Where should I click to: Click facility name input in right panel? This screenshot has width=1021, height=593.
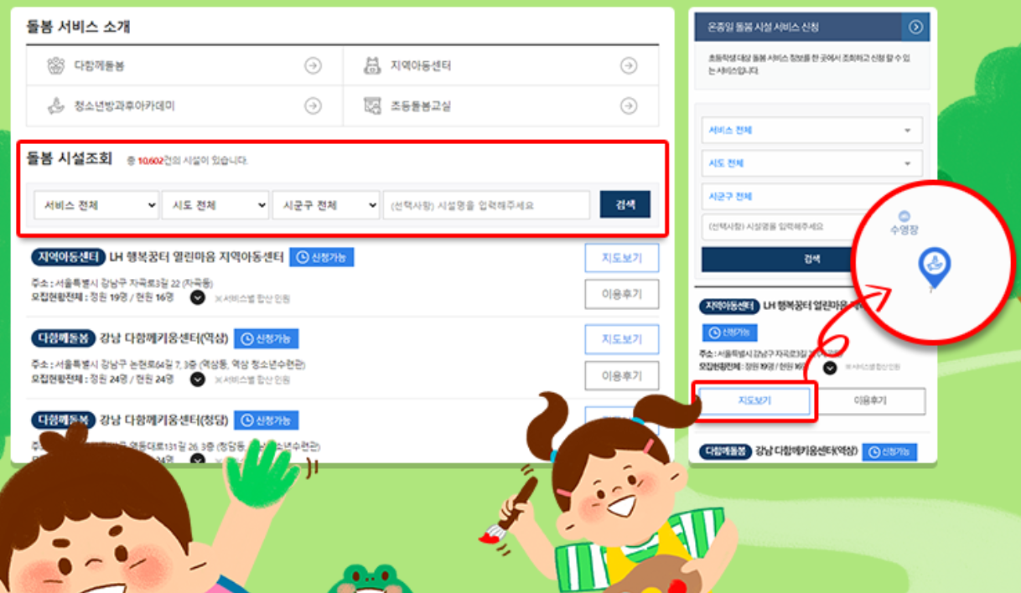811,226
